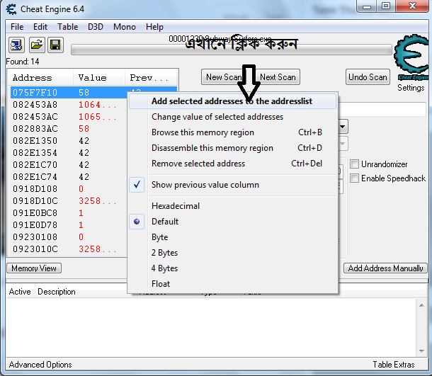Click the Undo Scan button
This screenshot has width=432, height=376.
(x=368, y=77)
